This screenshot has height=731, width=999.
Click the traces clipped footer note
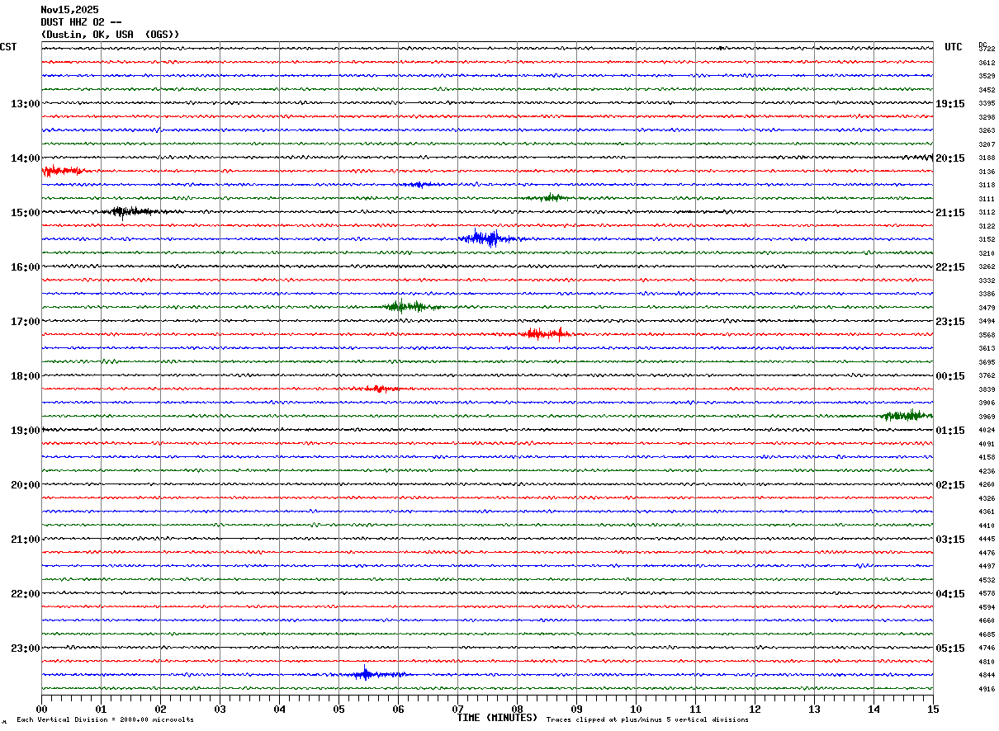pyautogui.click(x=647, y=720)
